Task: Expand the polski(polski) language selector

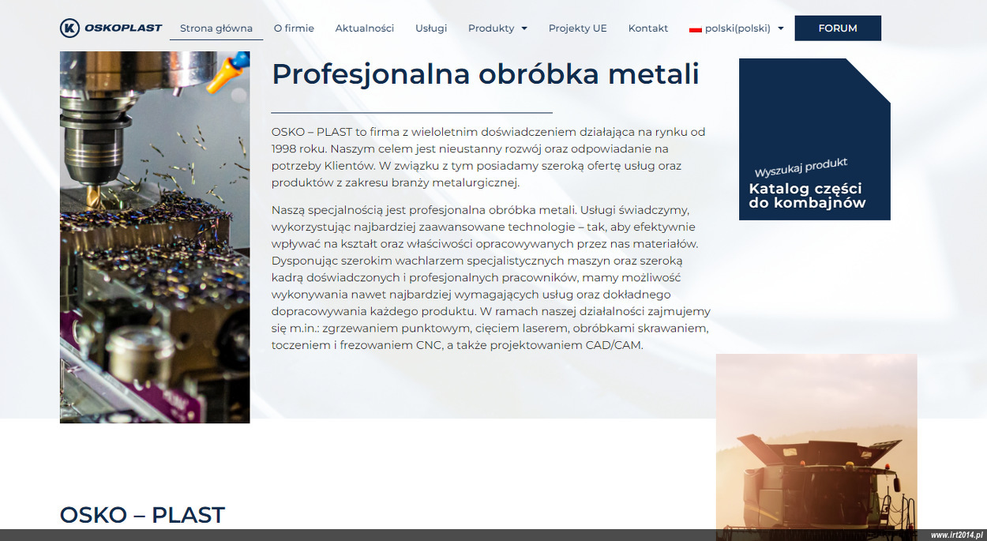Action: (x=737, y=28)
